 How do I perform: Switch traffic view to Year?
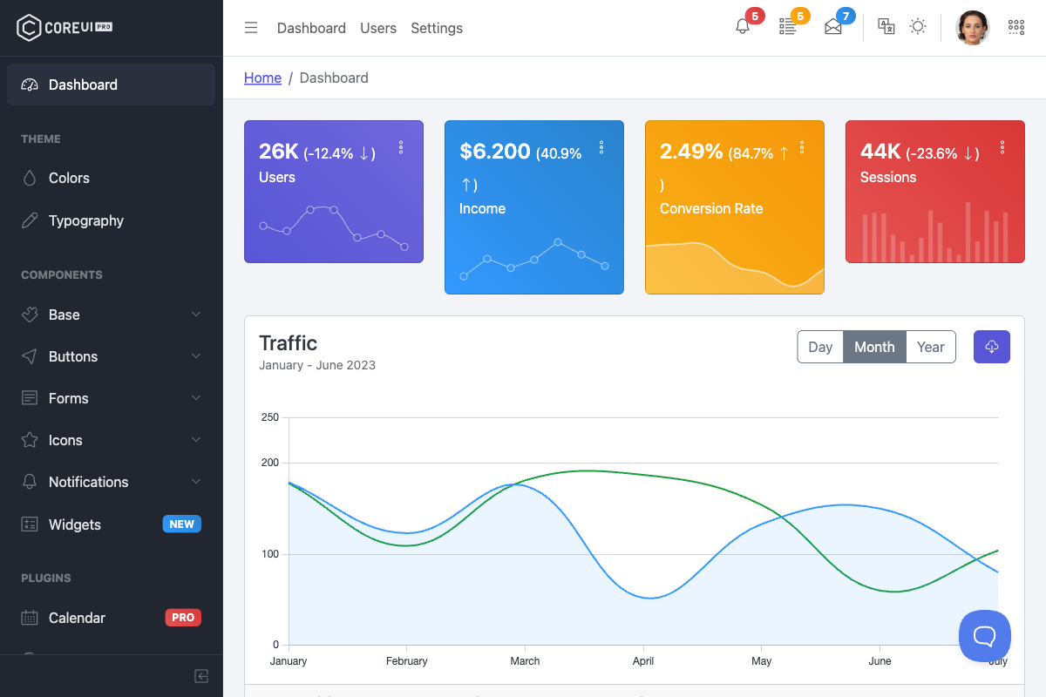pos(930,346)
